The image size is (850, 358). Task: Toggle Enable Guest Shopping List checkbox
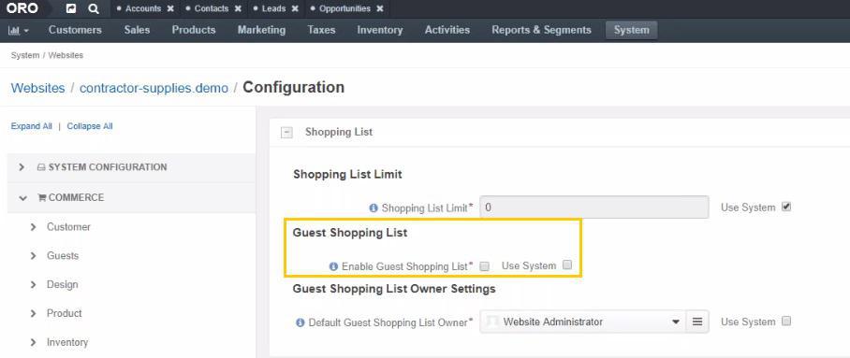(x=485, y=265)
